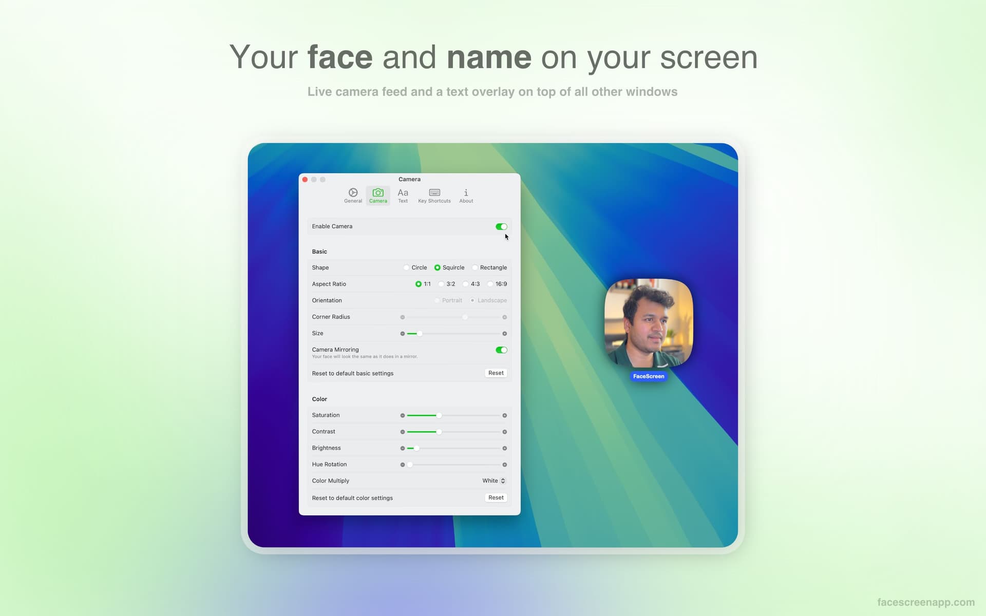Reset the basic settings to default
This screenshot has height=616, width=986.
tap(496, 373)
